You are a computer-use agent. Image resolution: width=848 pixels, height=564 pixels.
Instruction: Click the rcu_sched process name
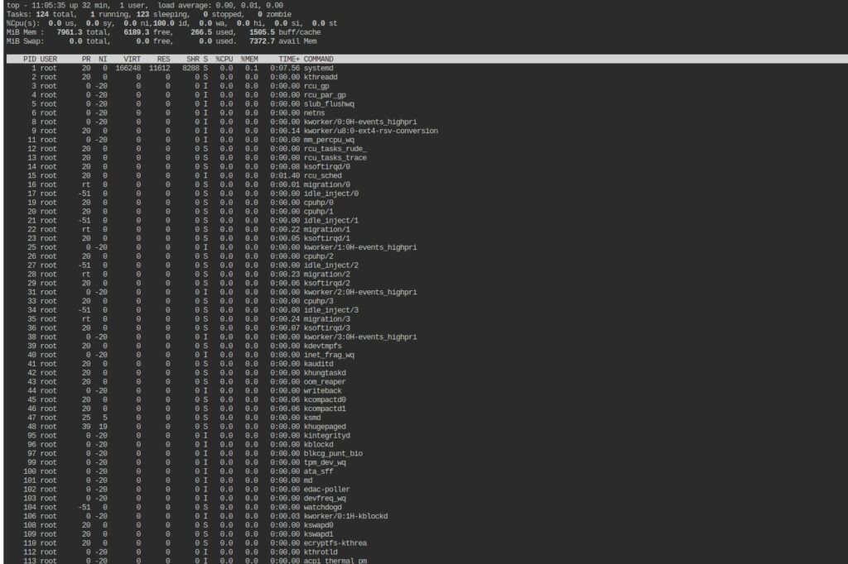click(323, 175)
